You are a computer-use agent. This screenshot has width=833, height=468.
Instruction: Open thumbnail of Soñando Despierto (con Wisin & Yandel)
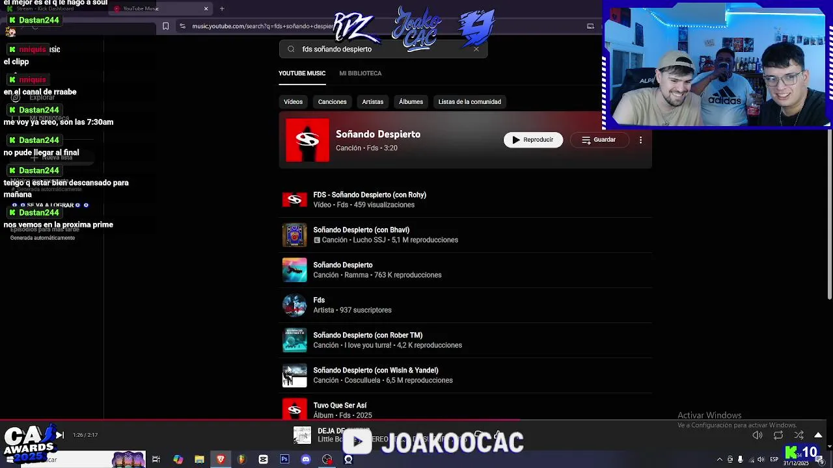point(294,375)
